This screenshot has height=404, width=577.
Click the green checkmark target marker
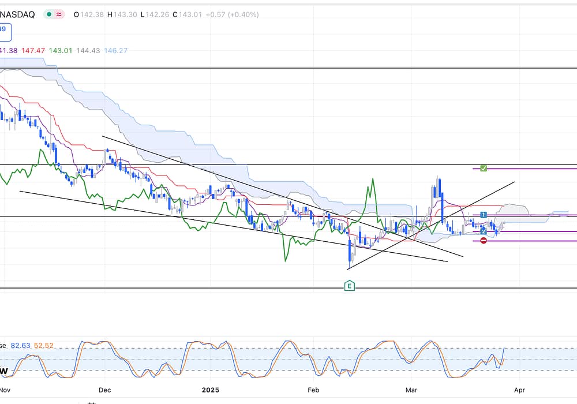(x=484, y=168)
